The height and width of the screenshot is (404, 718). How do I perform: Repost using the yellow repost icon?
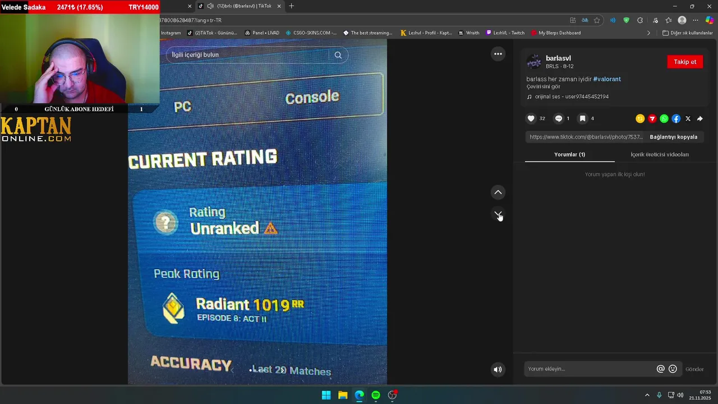[x=640, y=118]
